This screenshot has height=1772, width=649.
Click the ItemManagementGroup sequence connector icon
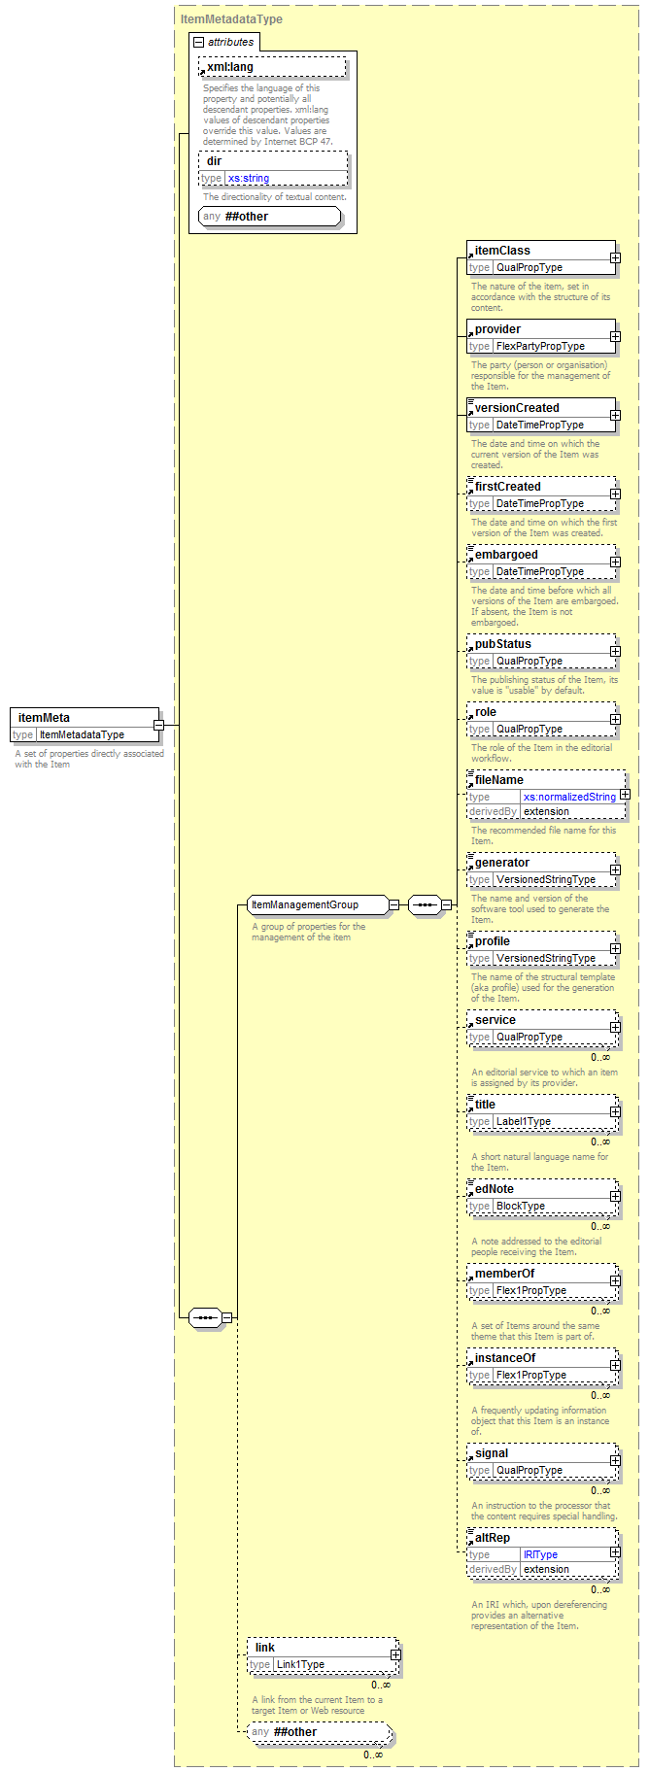425,904
